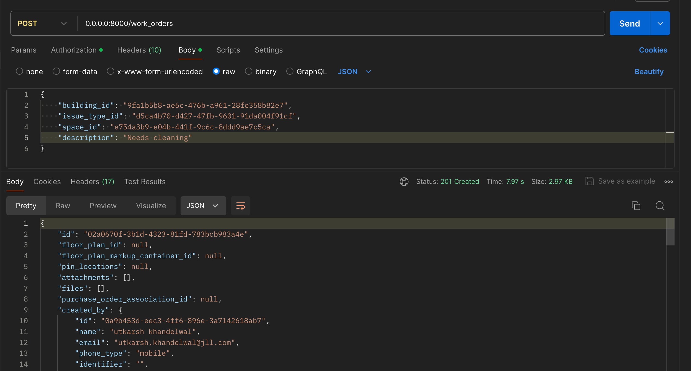Open the Params tab
Image resolution: width=691 pixels, height=371 pixels.
pos(24,50)
